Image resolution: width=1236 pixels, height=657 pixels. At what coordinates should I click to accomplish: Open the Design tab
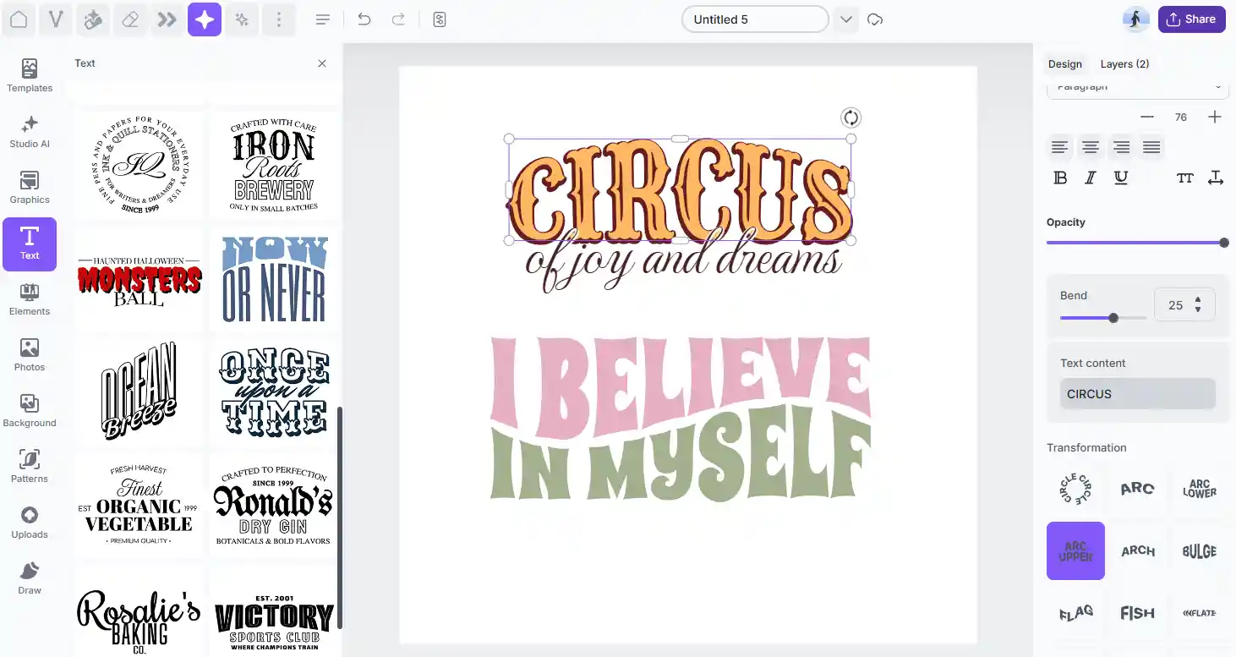click(x=1064, y=63)
